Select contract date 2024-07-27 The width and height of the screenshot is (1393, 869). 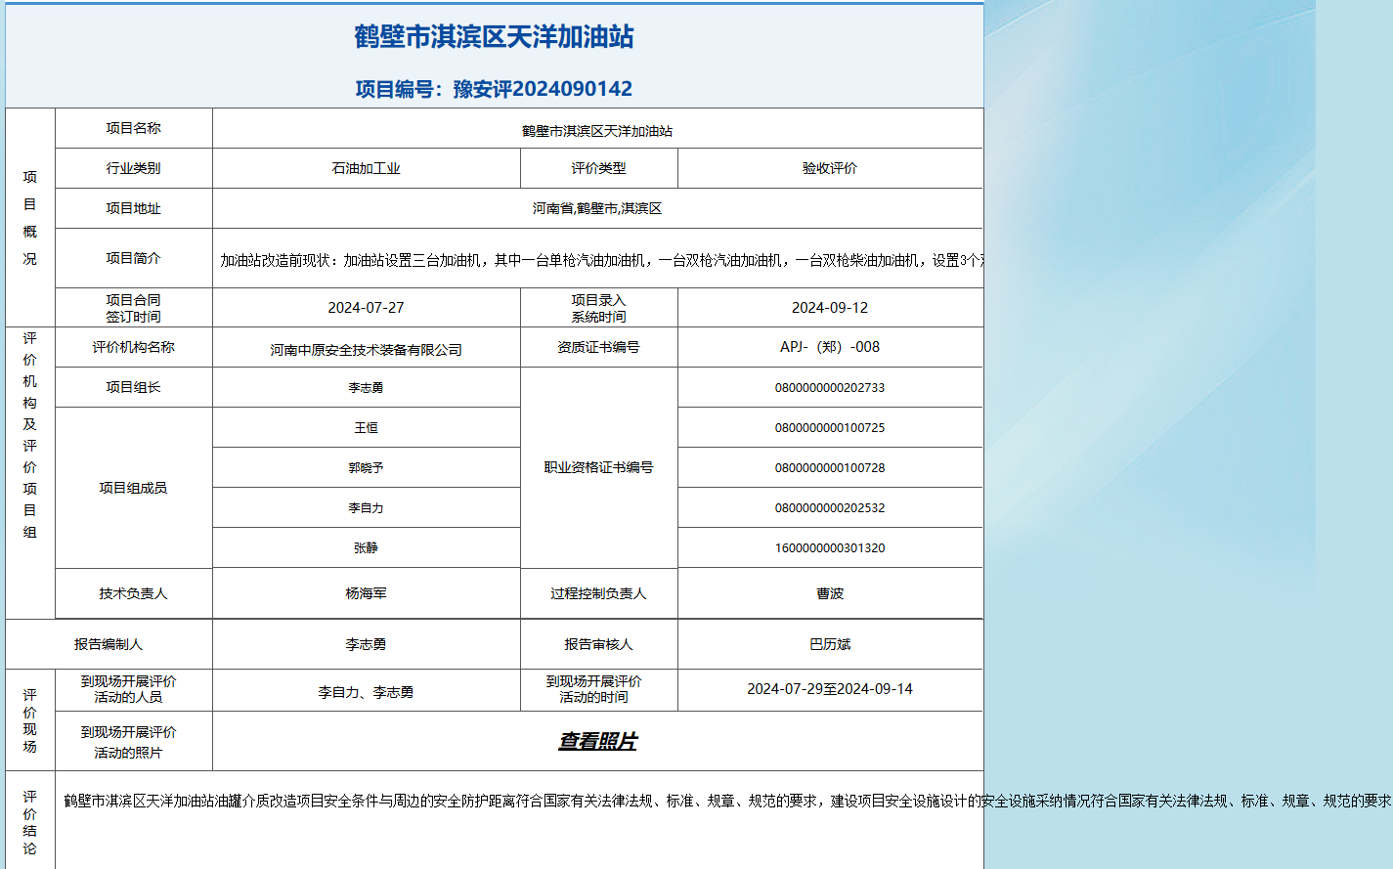coord(367,307)
